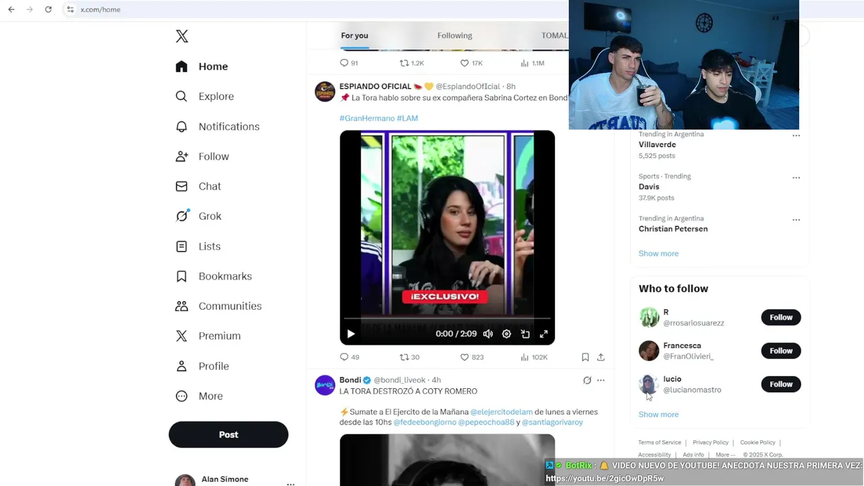Image resolution: width=864 pixels, height=486 pixels.
Task: Open Bondi profile avatar
Action: coord(325,385)
